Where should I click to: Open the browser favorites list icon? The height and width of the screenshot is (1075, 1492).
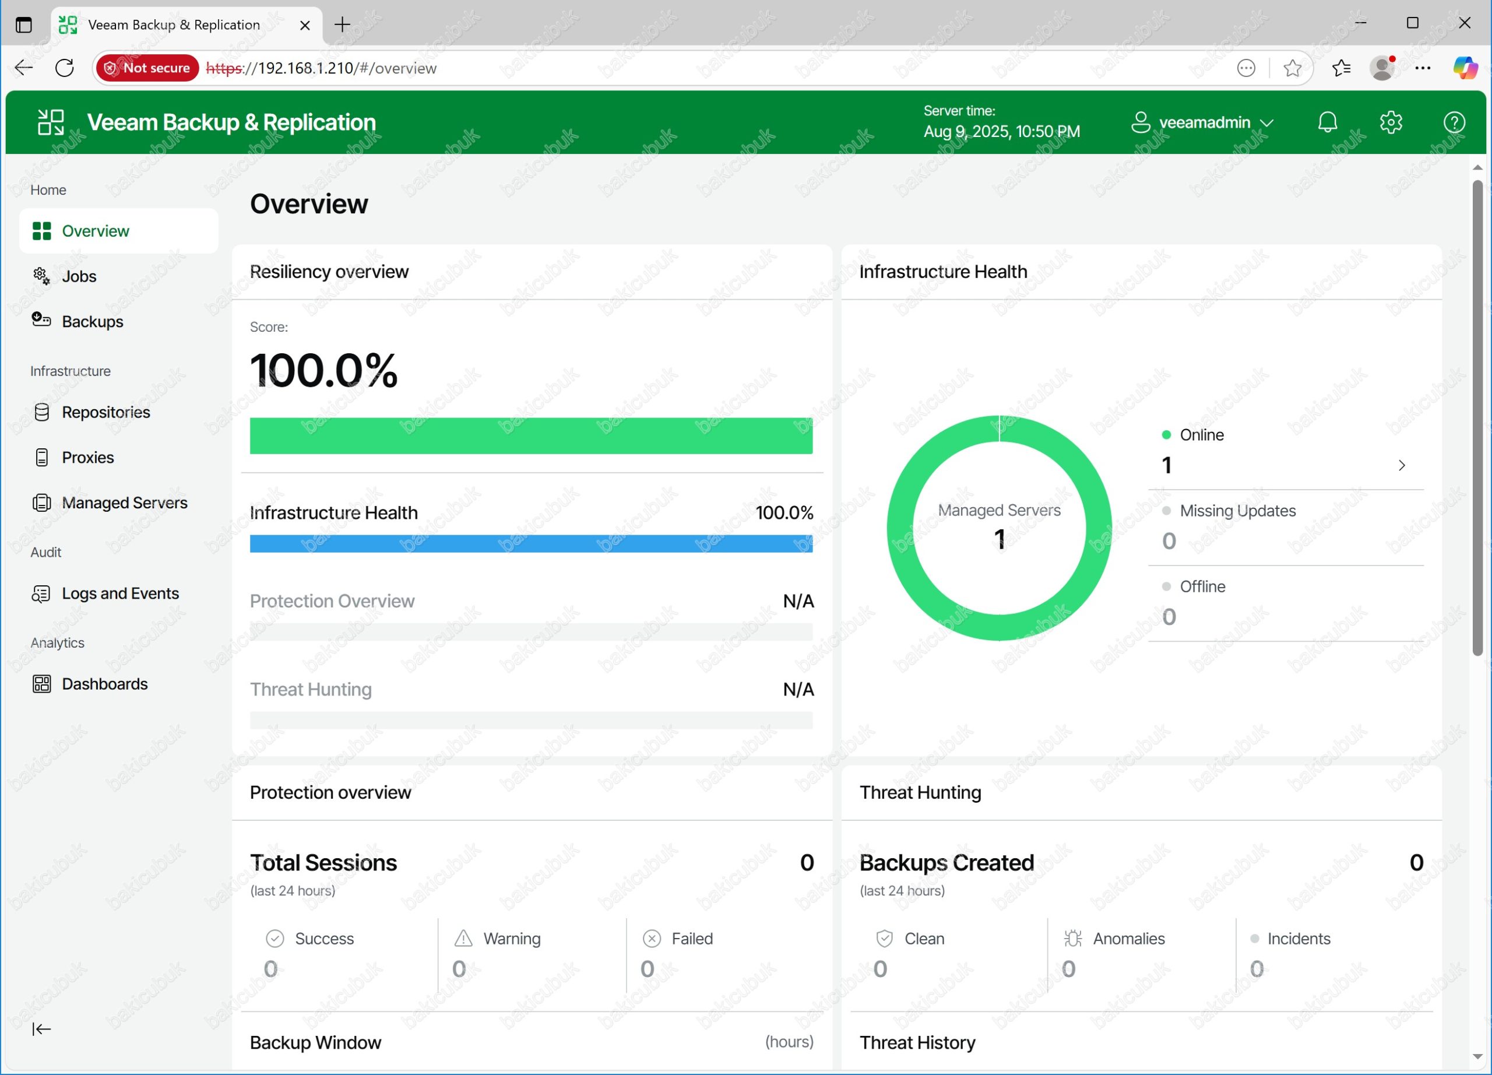[1340, 68]
